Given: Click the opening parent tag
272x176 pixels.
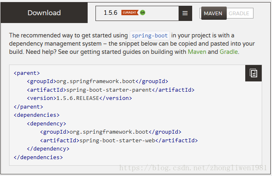Looking at the screenshot, I should pos(27,73).
